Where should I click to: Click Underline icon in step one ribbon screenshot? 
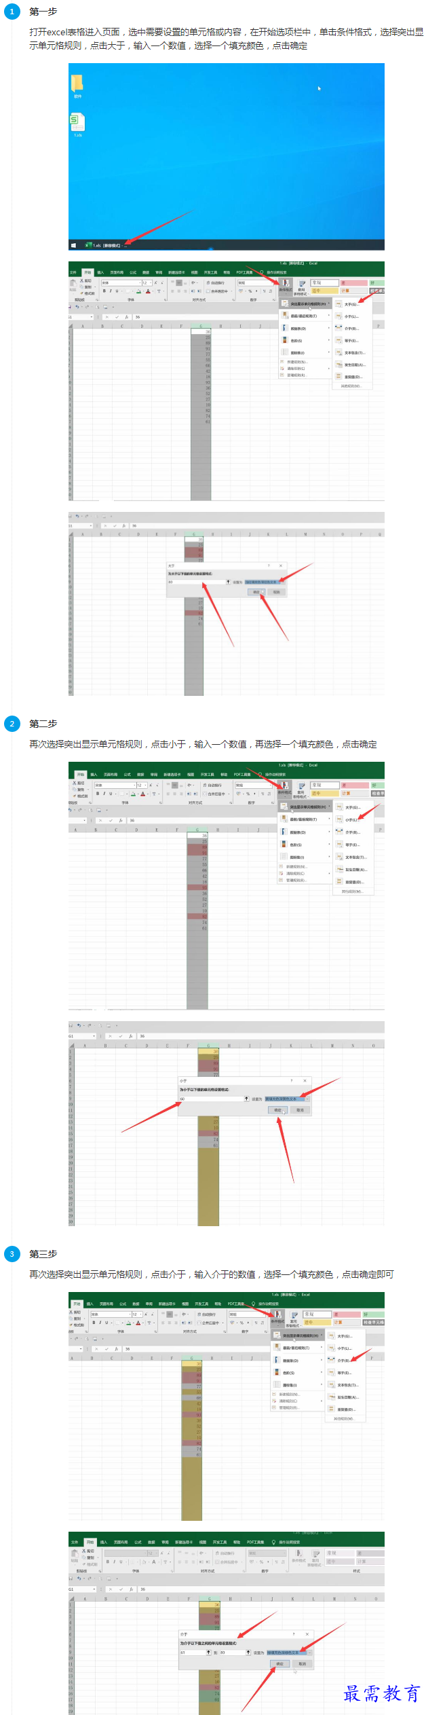tap(117, 291)
